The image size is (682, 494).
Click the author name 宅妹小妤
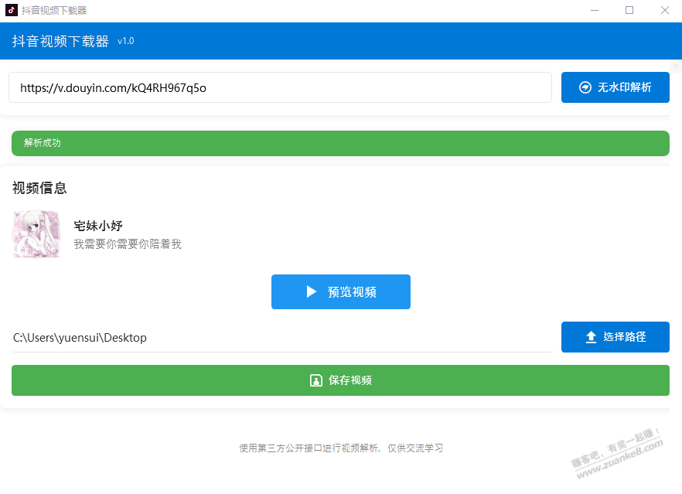(x=98, y=226)
